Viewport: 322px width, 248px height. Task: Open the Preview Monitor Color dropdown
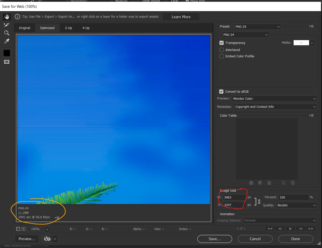[x=275, y=99]
